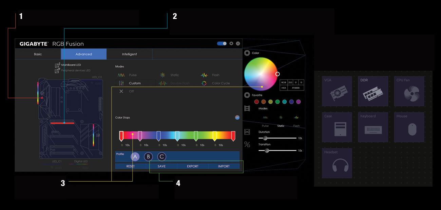Screen dimensions: 441x210
Task: Click the SAVE button
Action: click(162, 166)
